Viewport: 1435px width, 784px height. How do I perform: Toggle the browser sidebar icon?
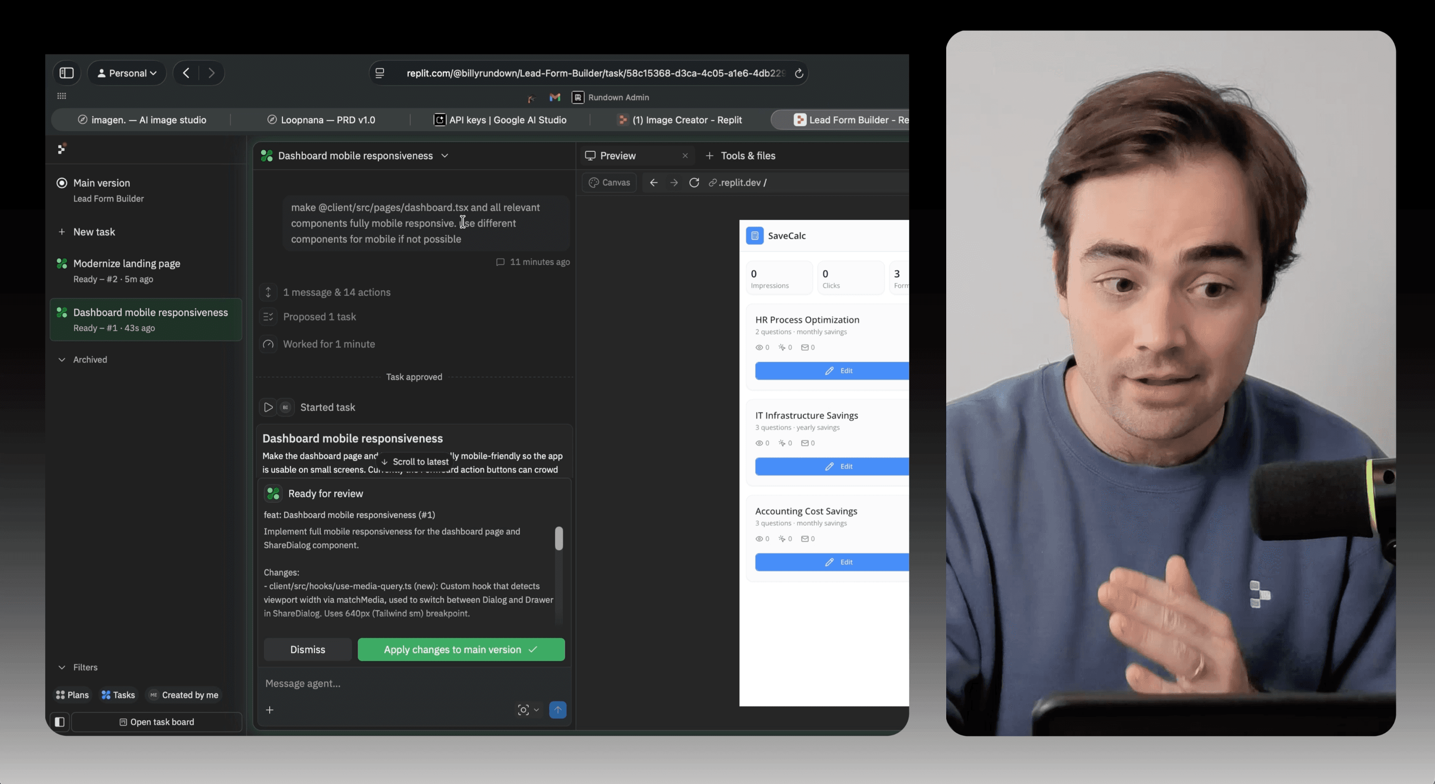pyautogui.click(x=67, y=73)
